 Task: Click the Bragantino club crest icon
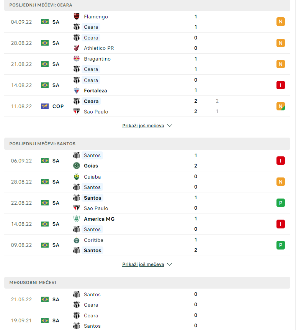[x=77, y=59]
